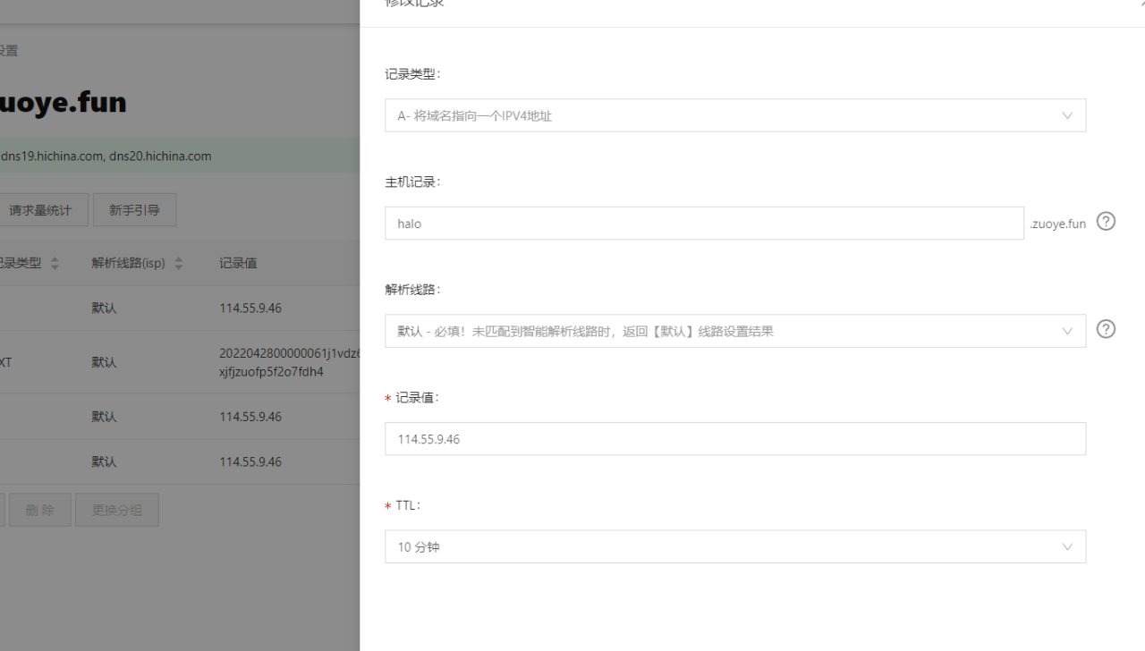Click the dns19.hichina.com DNS server banner

click(x=106, y=156)
